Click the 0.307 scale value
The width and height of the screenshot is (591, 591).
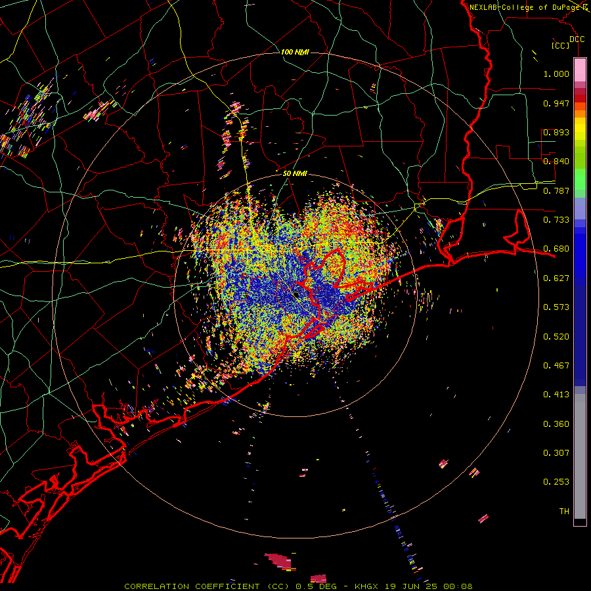[556, 453]
